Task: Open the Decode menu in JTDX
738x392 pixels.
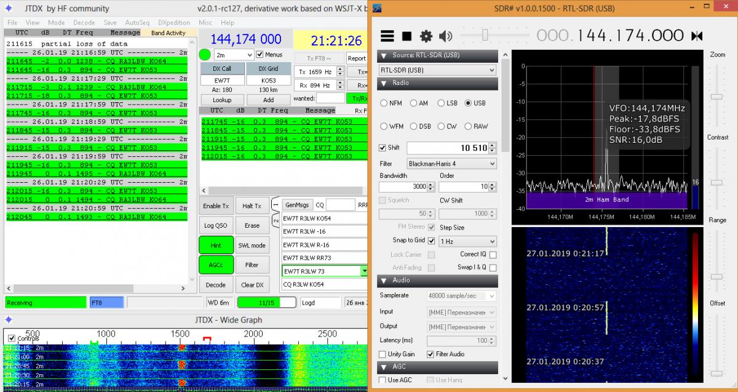Action: (x=84, y=23)
